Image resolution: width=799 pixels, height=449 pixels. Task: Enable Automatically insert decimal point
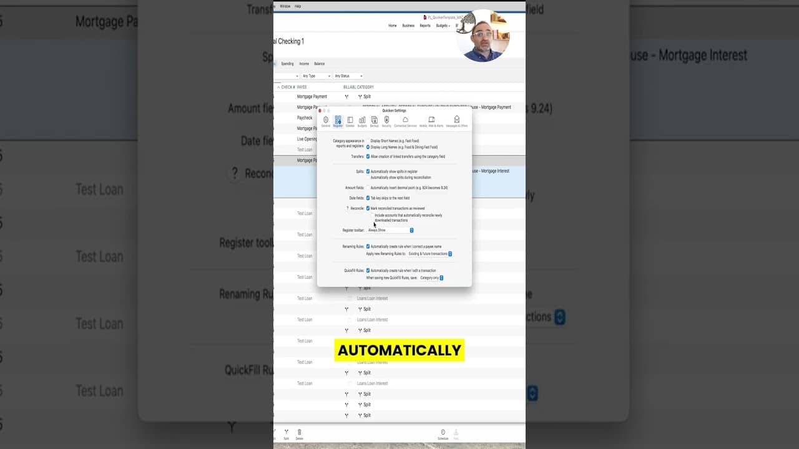[x=368, y=188]
